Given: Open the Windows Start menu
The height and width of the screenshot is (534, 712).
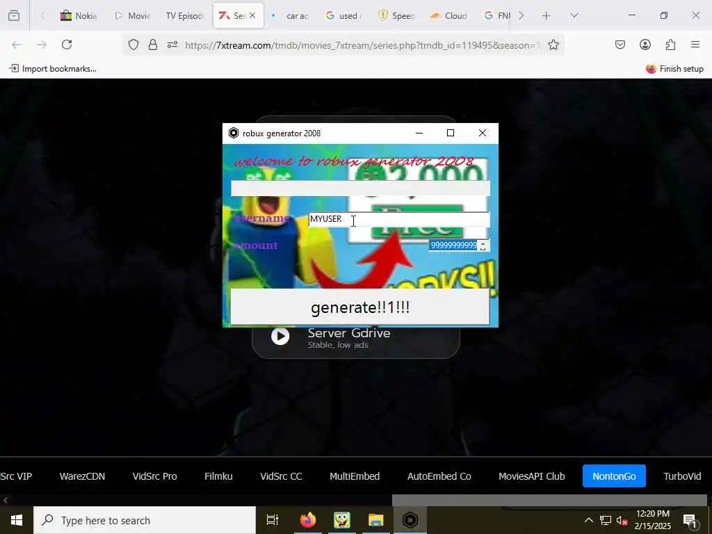Looking at the screenshot, I should (x=17, y=520).
